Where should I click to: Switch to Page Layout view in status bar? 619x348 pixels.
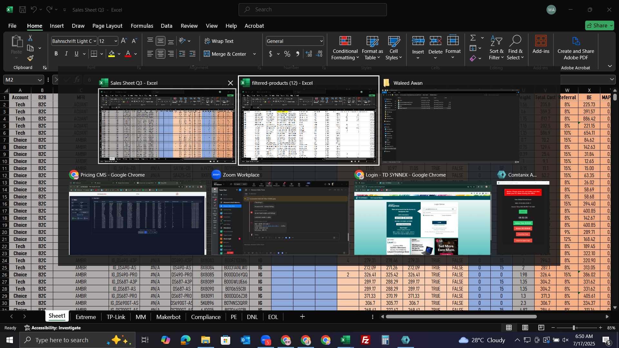[x=525, y=328]
